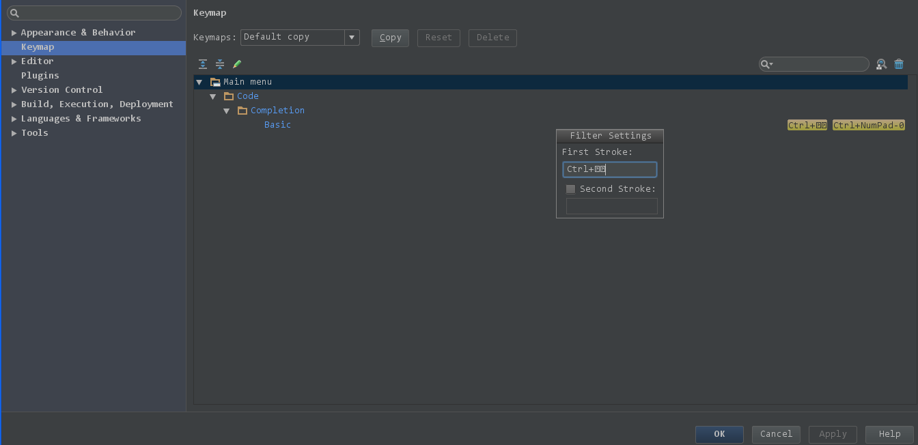
Task: Collapse the Code tree node
Action: click(213, 96)
